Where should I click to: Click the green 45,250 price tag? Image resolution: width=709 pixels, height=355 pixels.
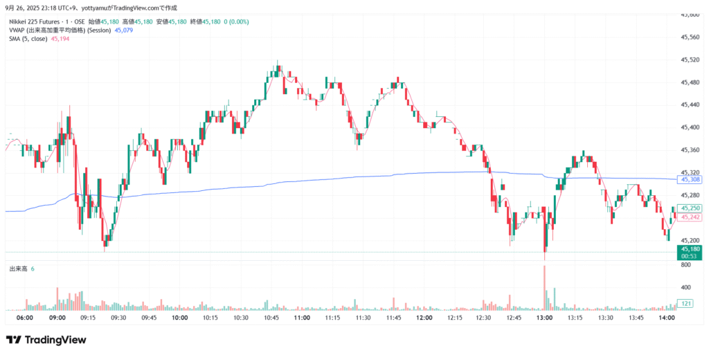691,208
